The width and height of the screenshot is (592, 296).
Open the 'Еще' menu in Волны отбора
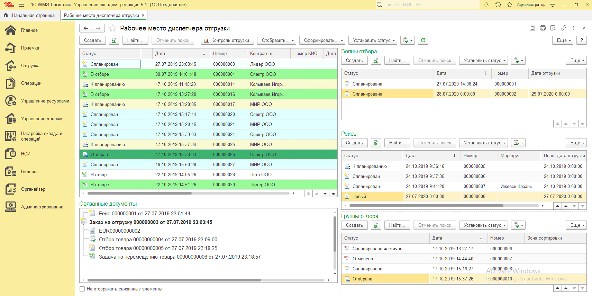tap(577, 60)
